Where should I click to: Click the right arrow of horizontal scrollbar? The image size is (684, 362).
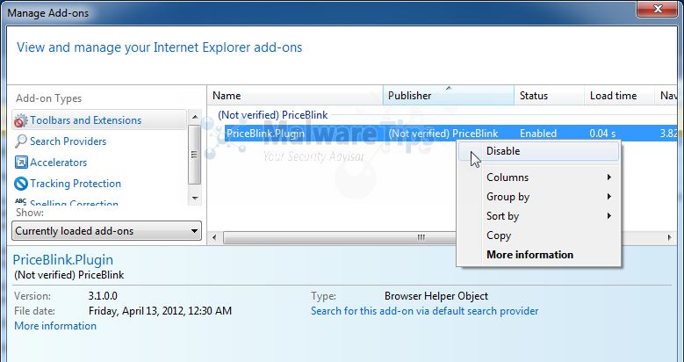click(x=670, y=237)
